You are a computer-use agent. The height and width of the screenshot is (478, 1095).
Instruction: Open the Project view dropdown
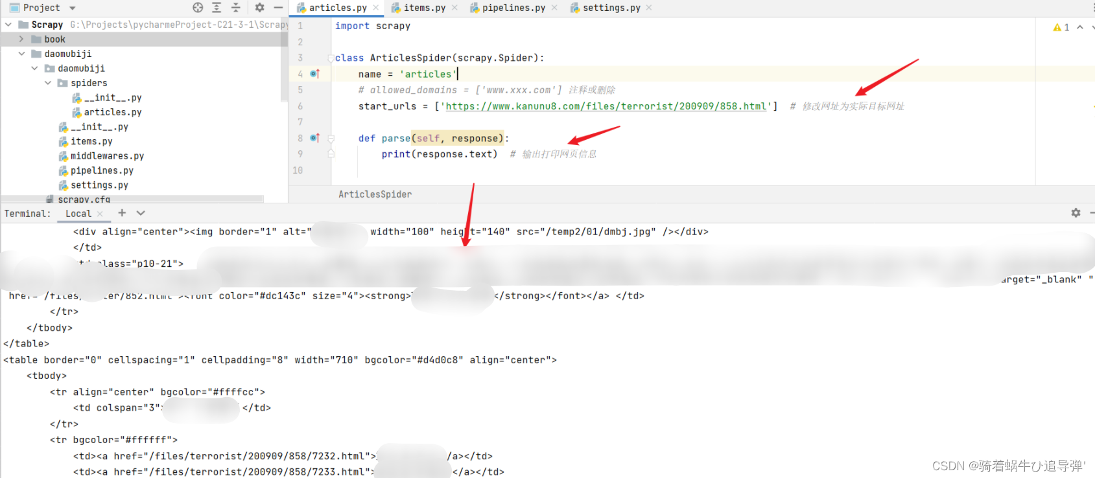[x=72, y=8]
